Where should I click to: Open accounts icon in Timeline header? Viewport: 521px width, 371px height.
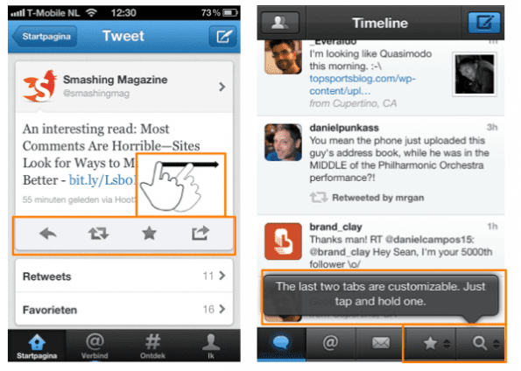click(280, 23)
